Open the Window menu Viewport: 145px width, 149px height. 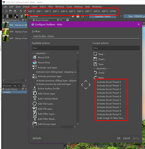pos(60,7)
